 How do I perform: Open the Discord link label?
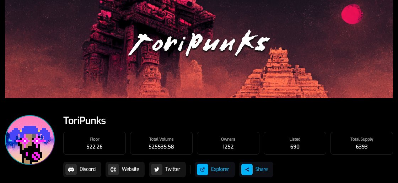pyautogui.click(x=87, y=169)
